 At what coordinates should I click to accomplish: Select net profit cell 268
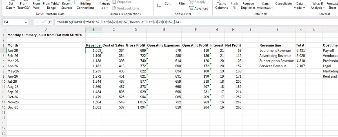233,108
